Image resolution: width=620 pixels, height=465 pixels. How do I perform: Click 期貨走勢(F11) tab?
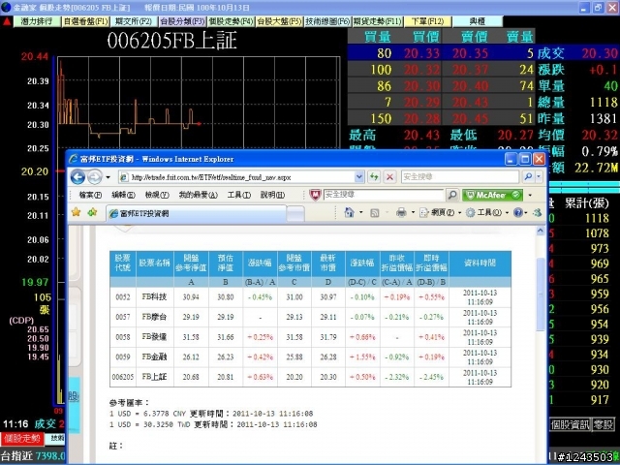377,21
